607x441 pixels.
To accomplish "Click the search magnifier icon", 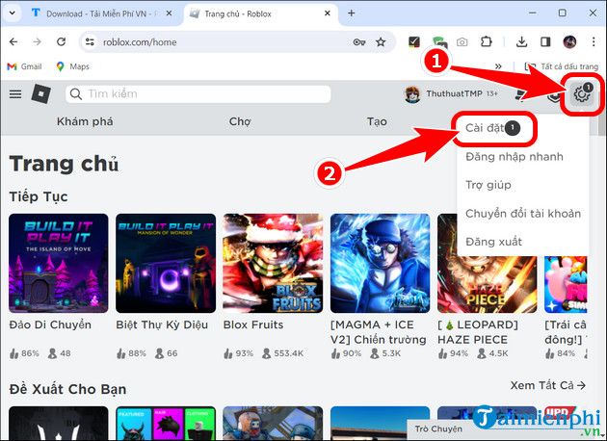I will click(76, 94).
